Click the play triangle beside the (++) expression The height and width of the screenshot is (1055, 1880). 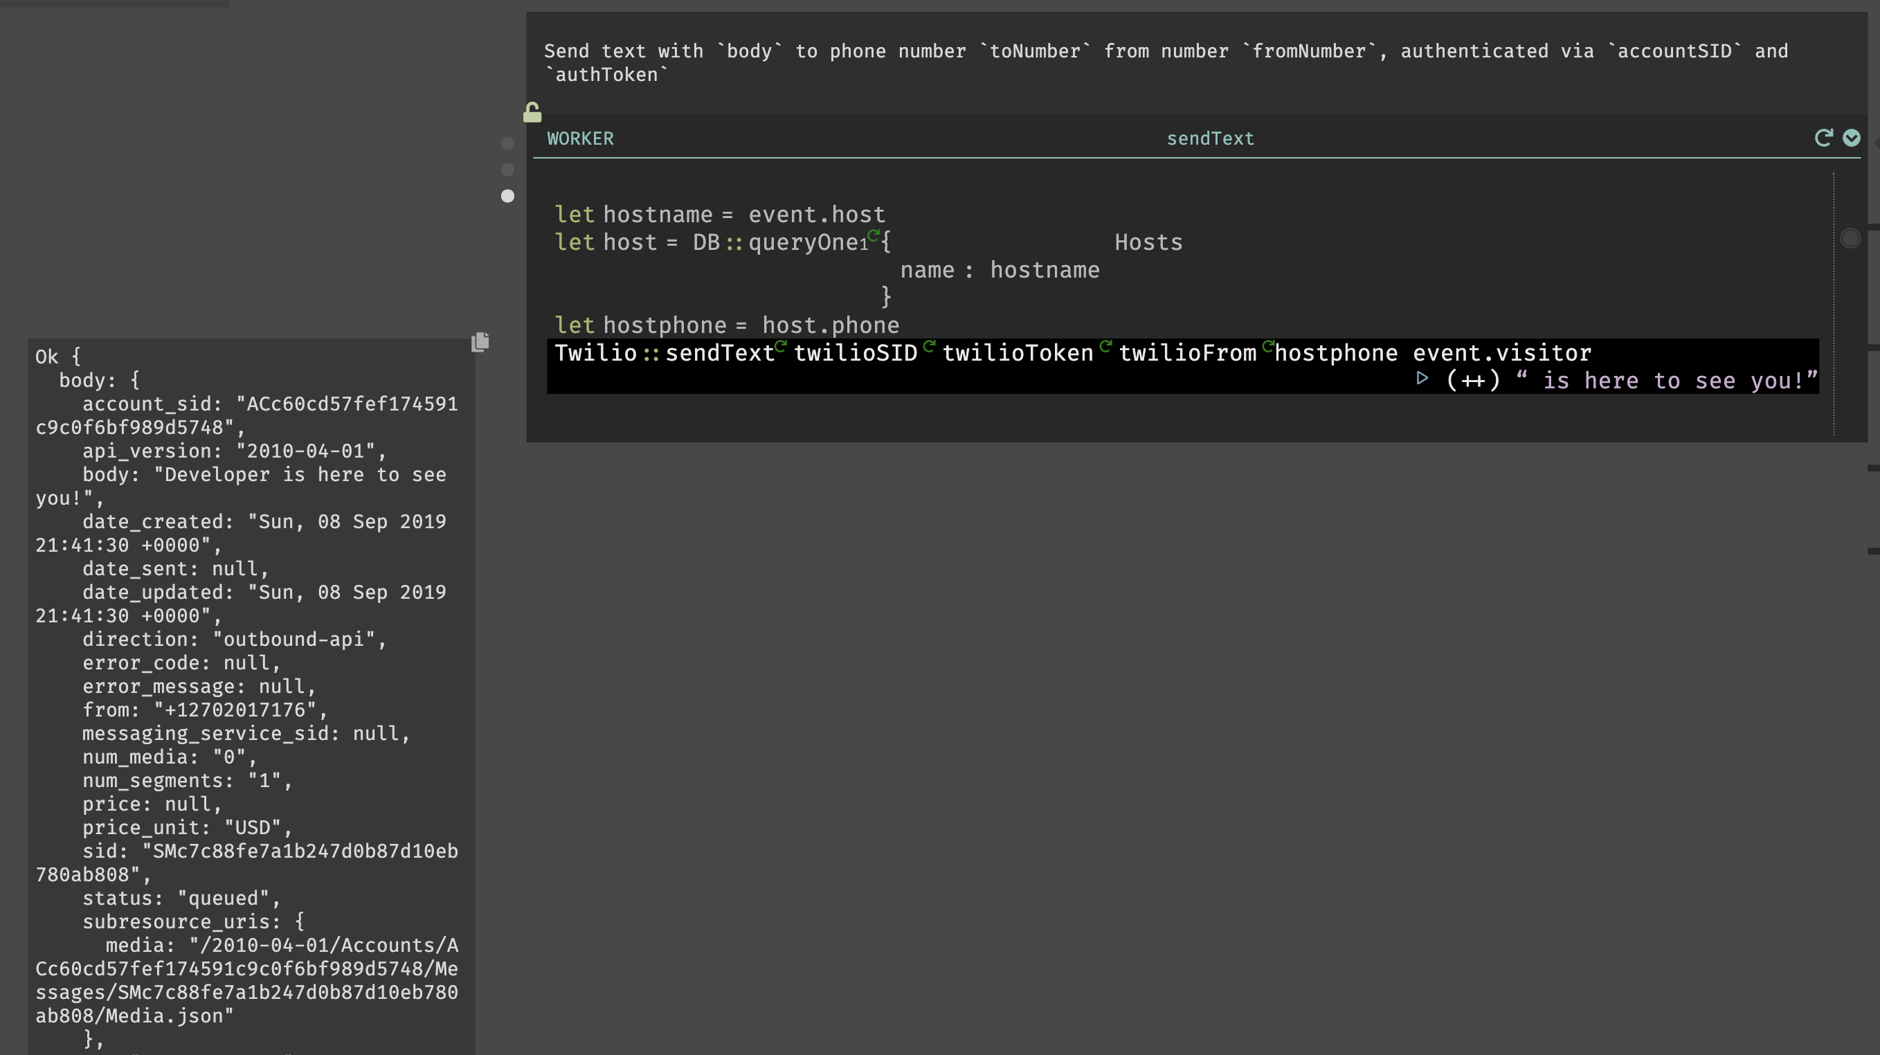pyautogui.click(x=1422, y=379)
